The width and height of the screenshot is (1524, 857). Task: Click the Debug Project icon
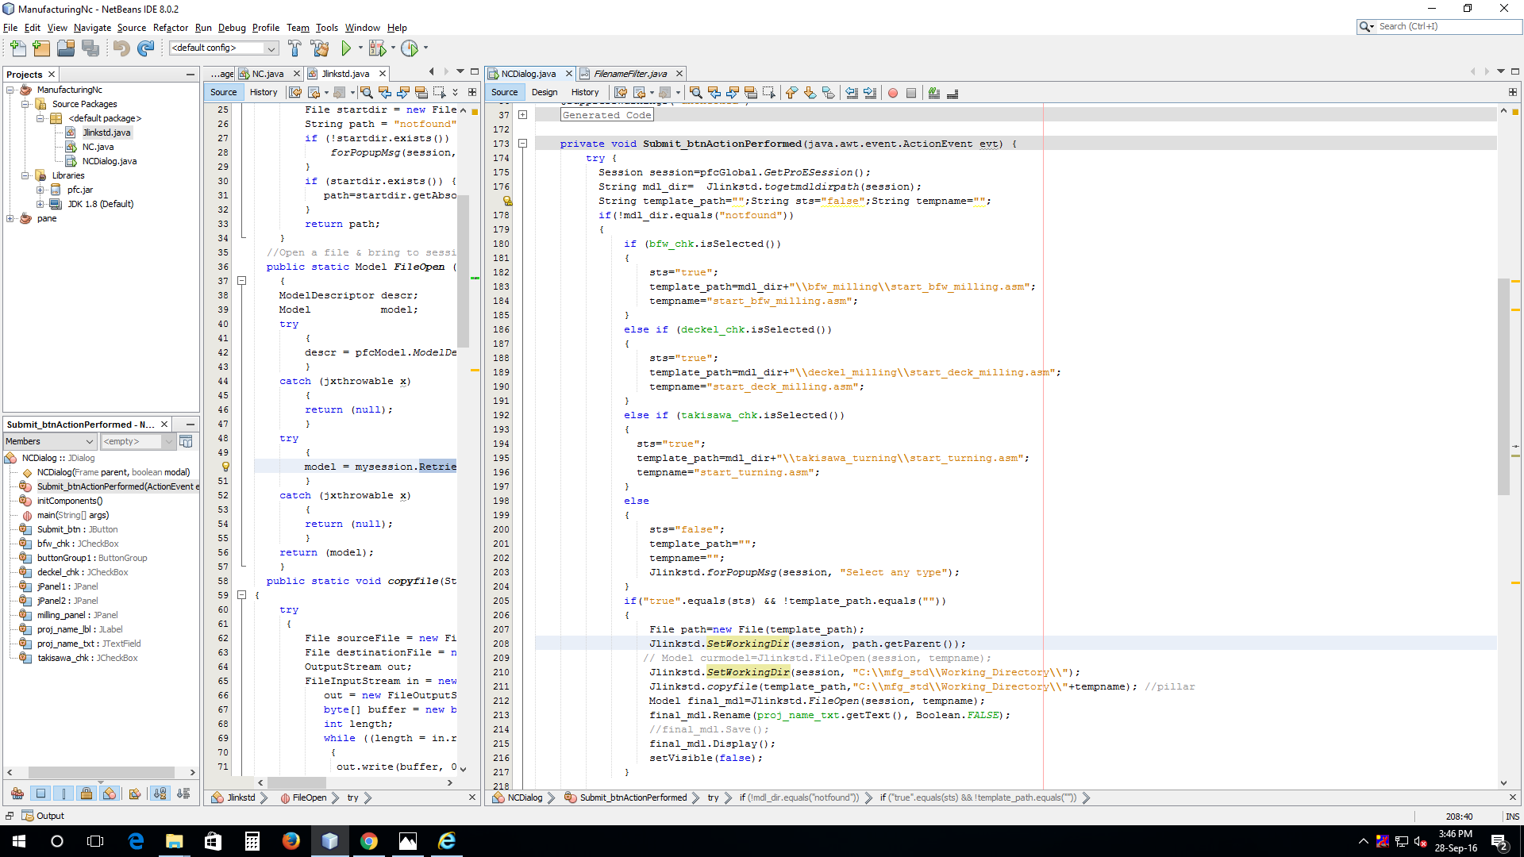377,48
